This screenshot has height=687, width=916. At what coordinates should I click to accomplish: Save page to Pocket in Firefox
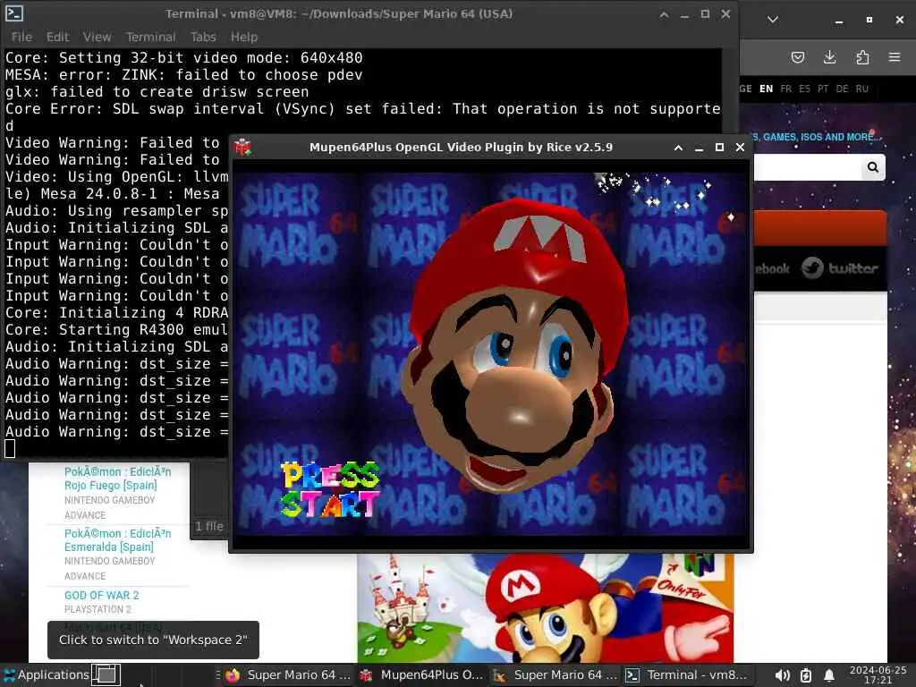coord(797,57)
